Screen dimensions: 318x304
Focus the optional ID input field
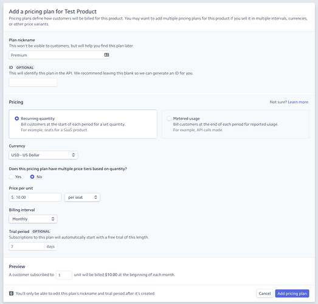[x=33, y=82]
